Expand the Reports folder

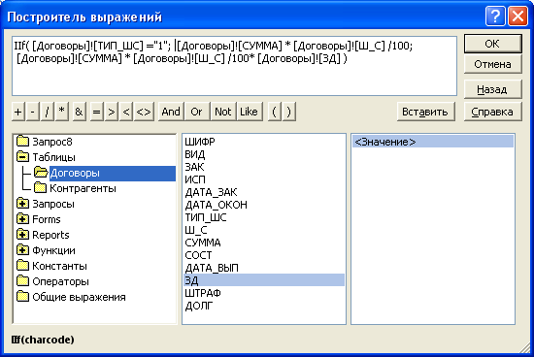pos(23,235)
